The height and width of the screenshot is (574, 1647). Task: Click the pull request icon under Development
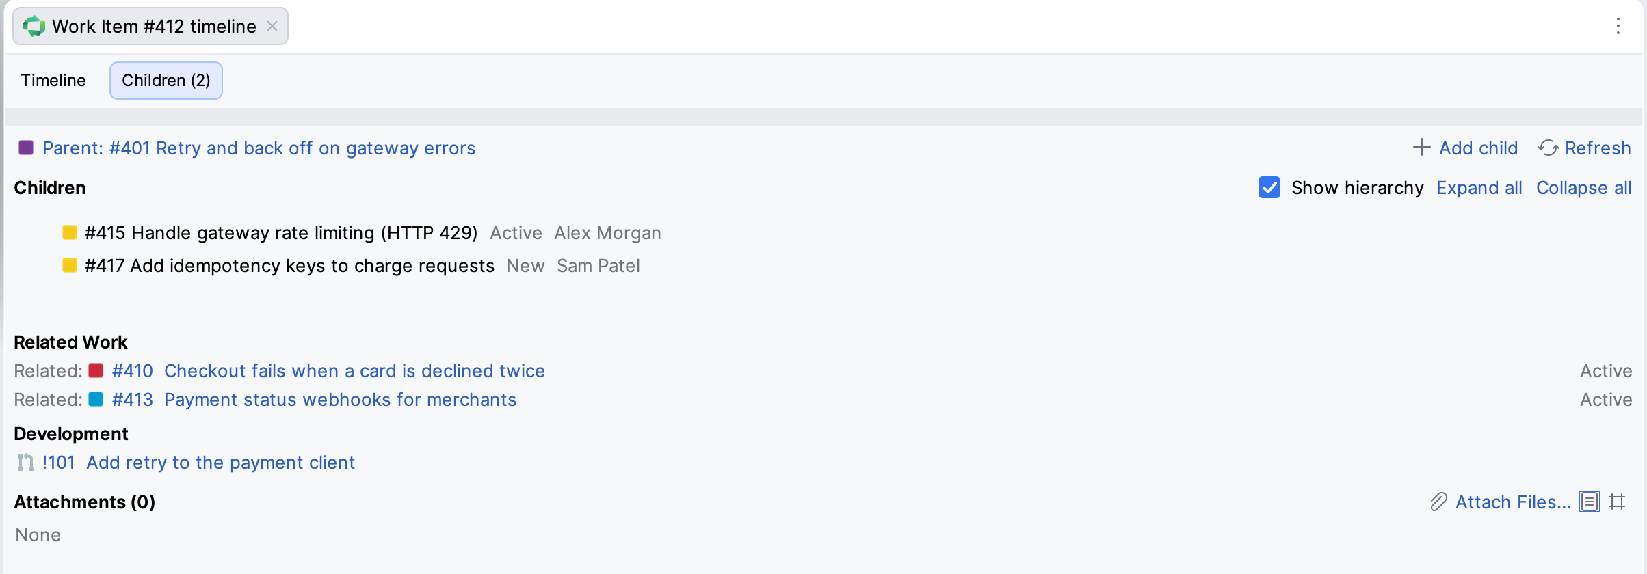click(25, 463)
